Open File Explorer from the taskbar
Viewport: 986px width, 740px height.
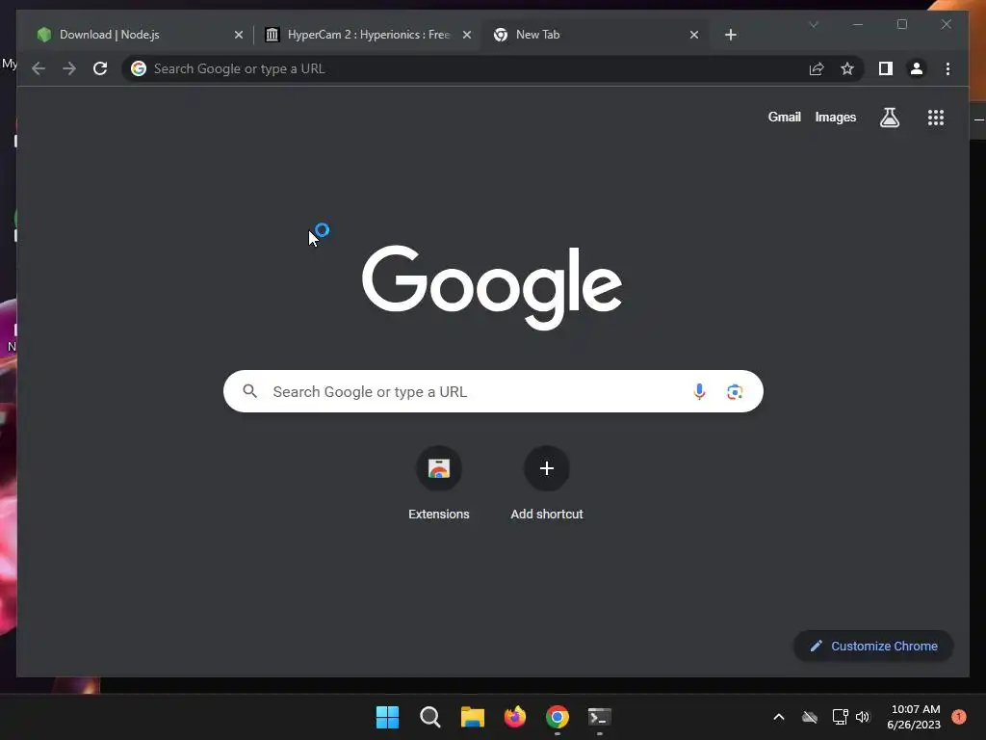[x=472, y=717]
